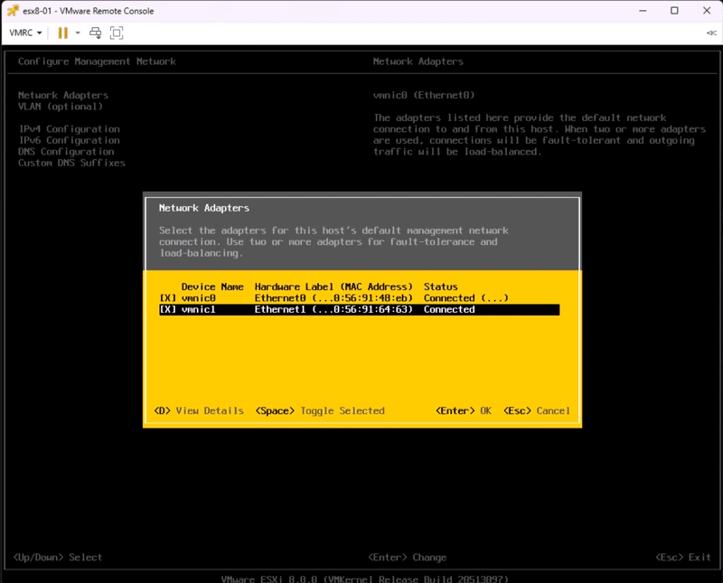Select DNS Configuration menu entry
The height and width of the screenshot is (583, 723).
point(66,152)
